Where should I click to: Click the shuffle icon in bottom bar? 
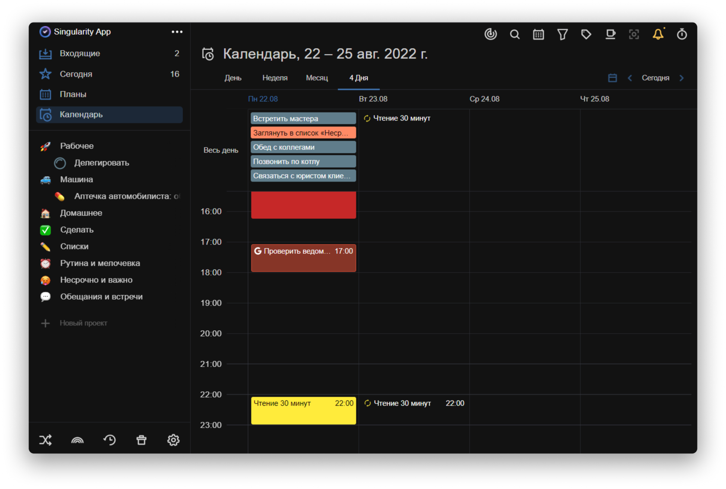[x=45, y=440]
